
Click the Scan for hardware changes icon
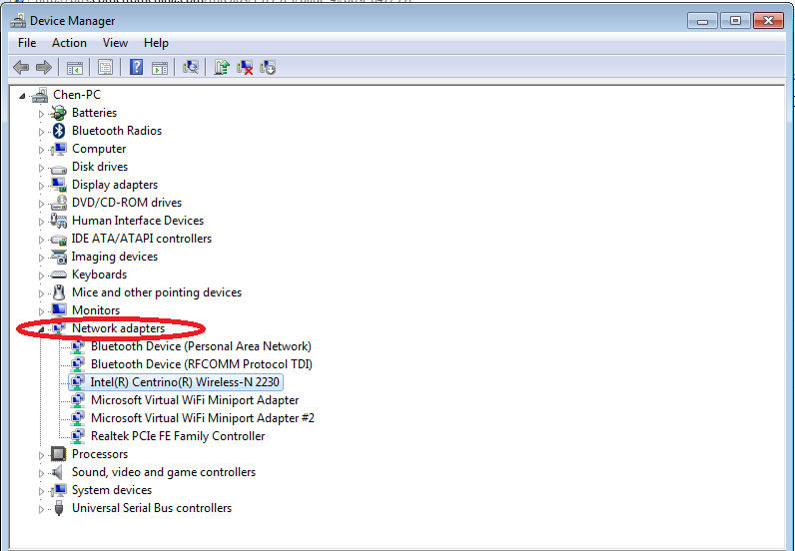click(190, 67)
